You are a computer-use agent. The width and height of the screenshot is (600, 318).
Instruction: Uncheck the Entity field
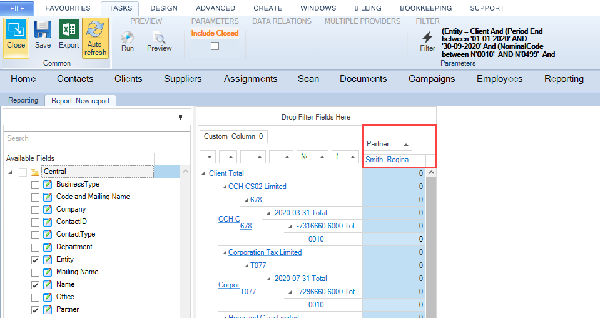35,260
